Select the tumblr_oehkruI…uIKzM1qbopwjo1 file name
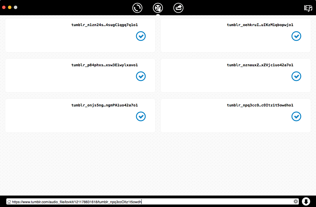Screen dimensions: 316x207 tap(260, 25)
